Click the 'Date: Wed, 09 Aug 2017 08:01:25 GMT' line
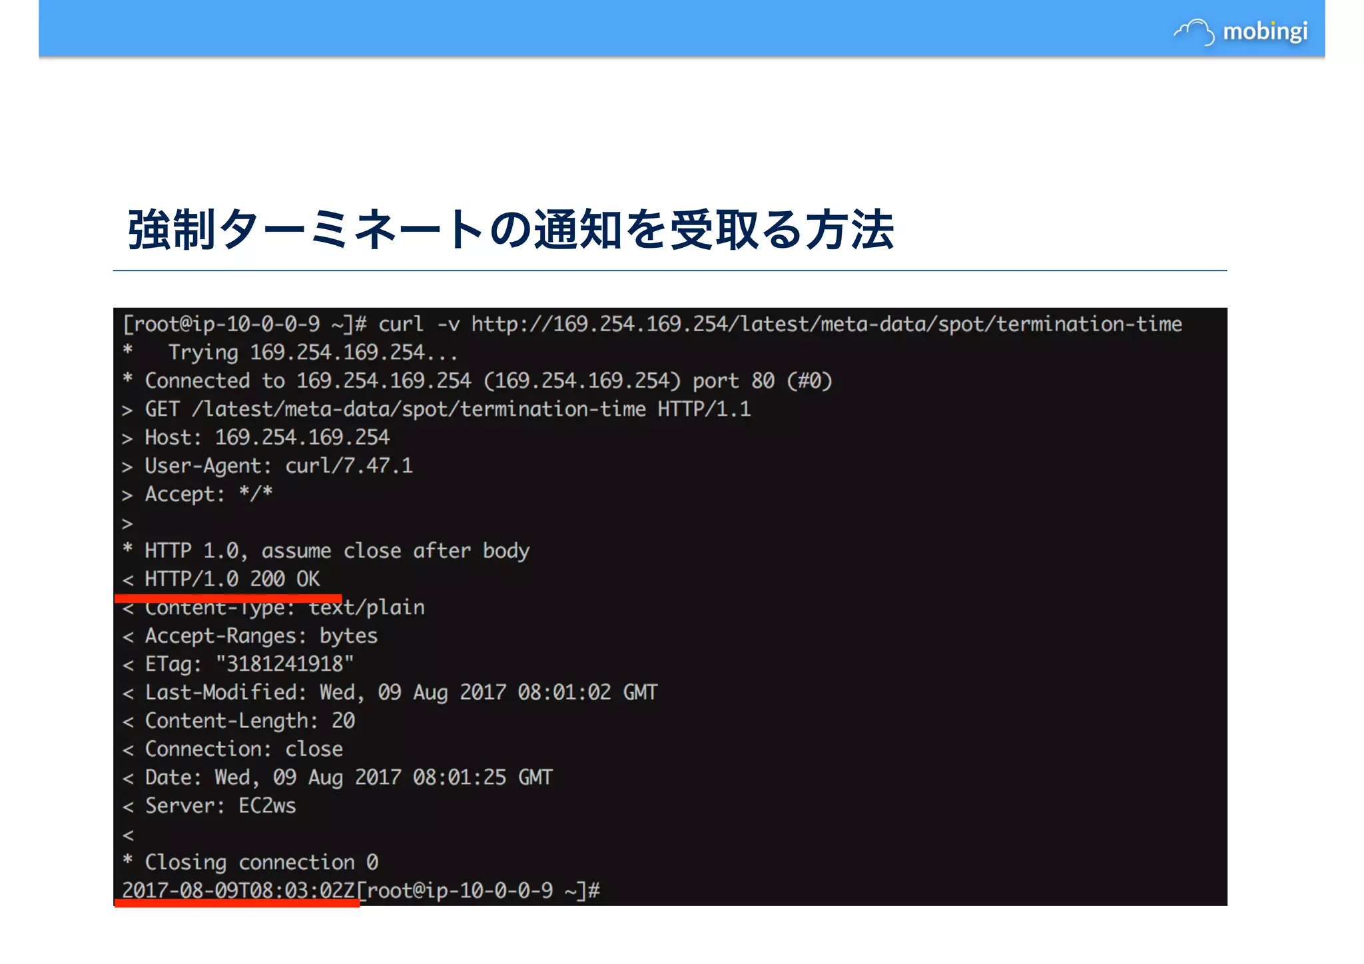 (338, 777)
